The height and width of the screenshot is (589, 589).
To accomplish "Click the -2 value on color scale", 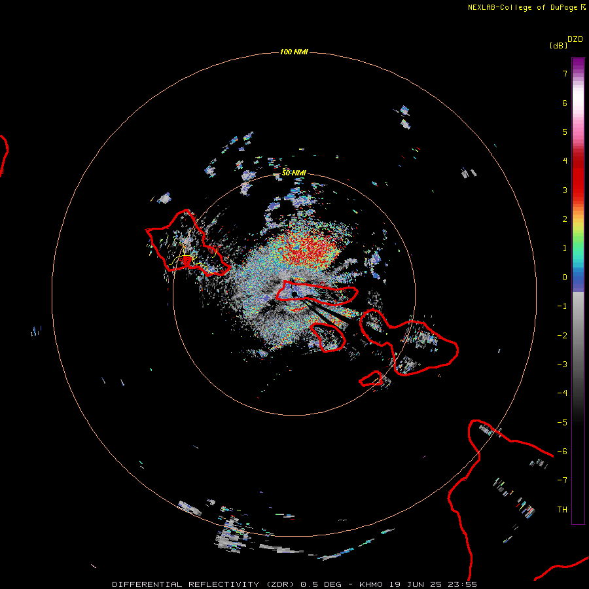I will (562, 336).
